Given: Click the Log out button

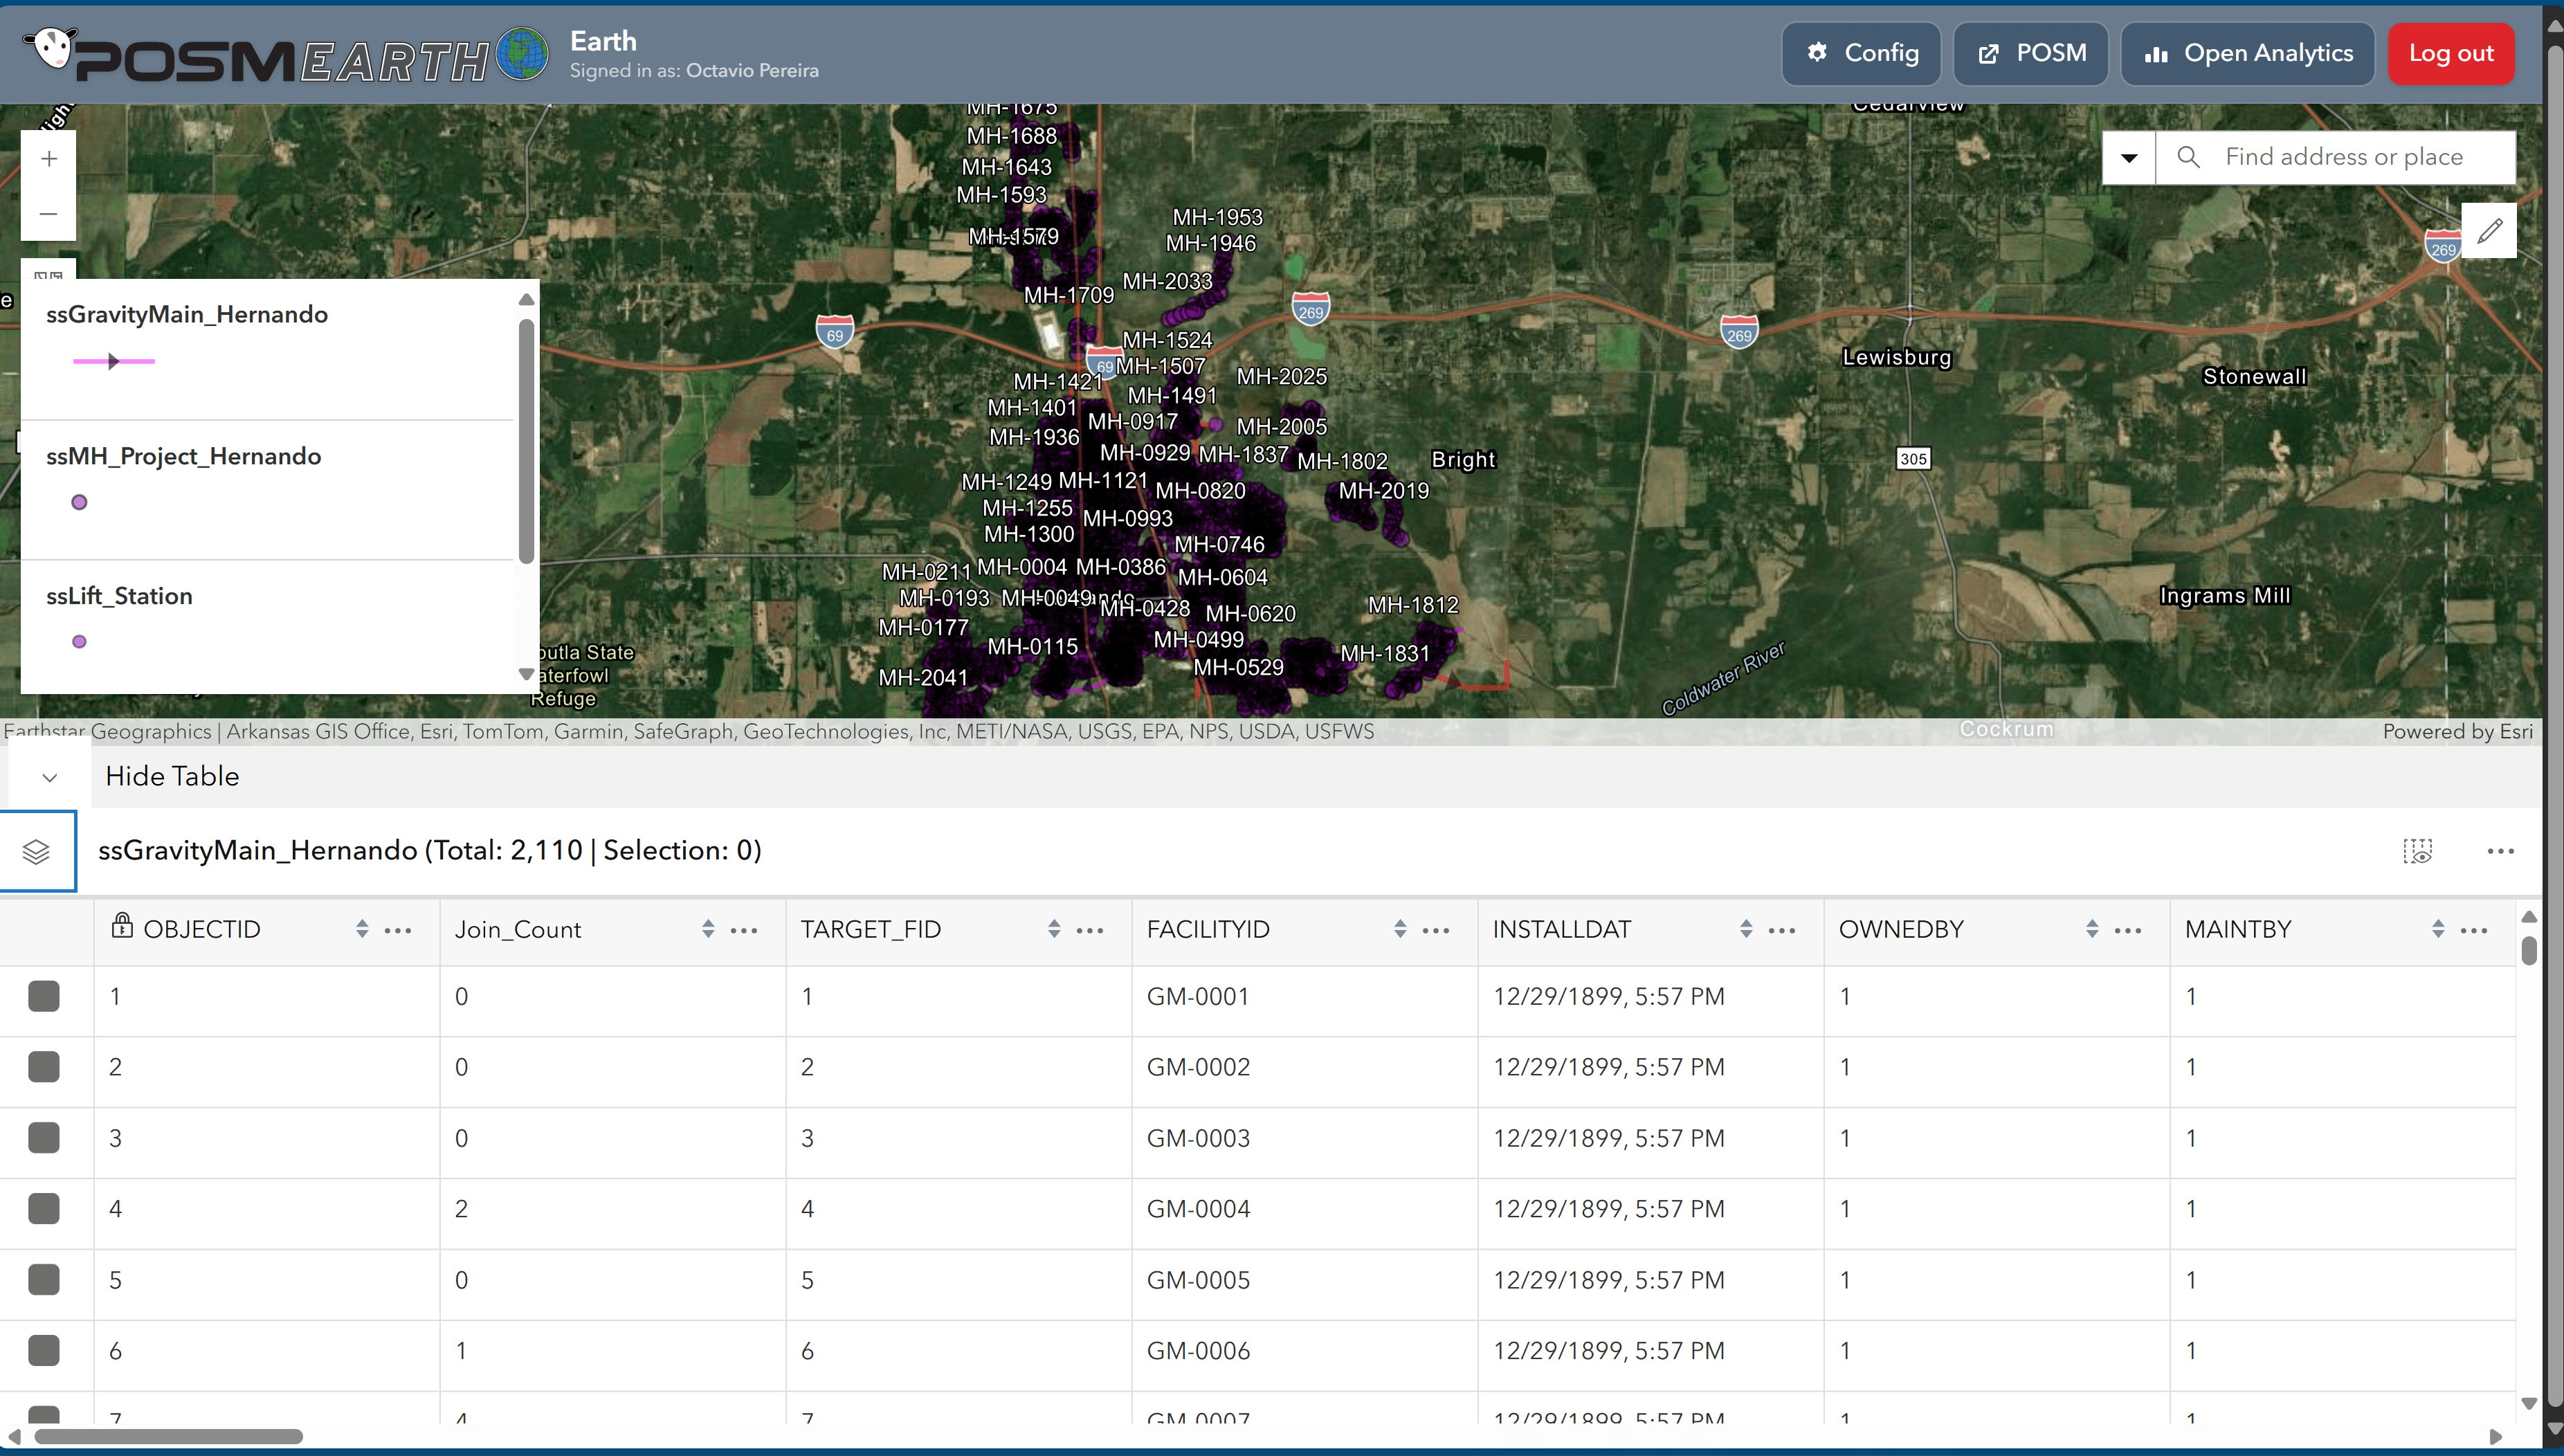Looking at the screenshot, I should point(2450,54).
